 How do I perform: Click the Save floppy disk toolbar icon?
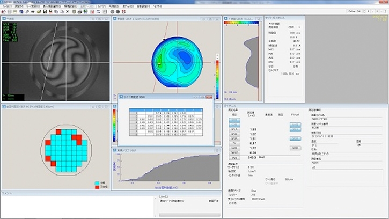pyautogui.click(x=43, y=11)
